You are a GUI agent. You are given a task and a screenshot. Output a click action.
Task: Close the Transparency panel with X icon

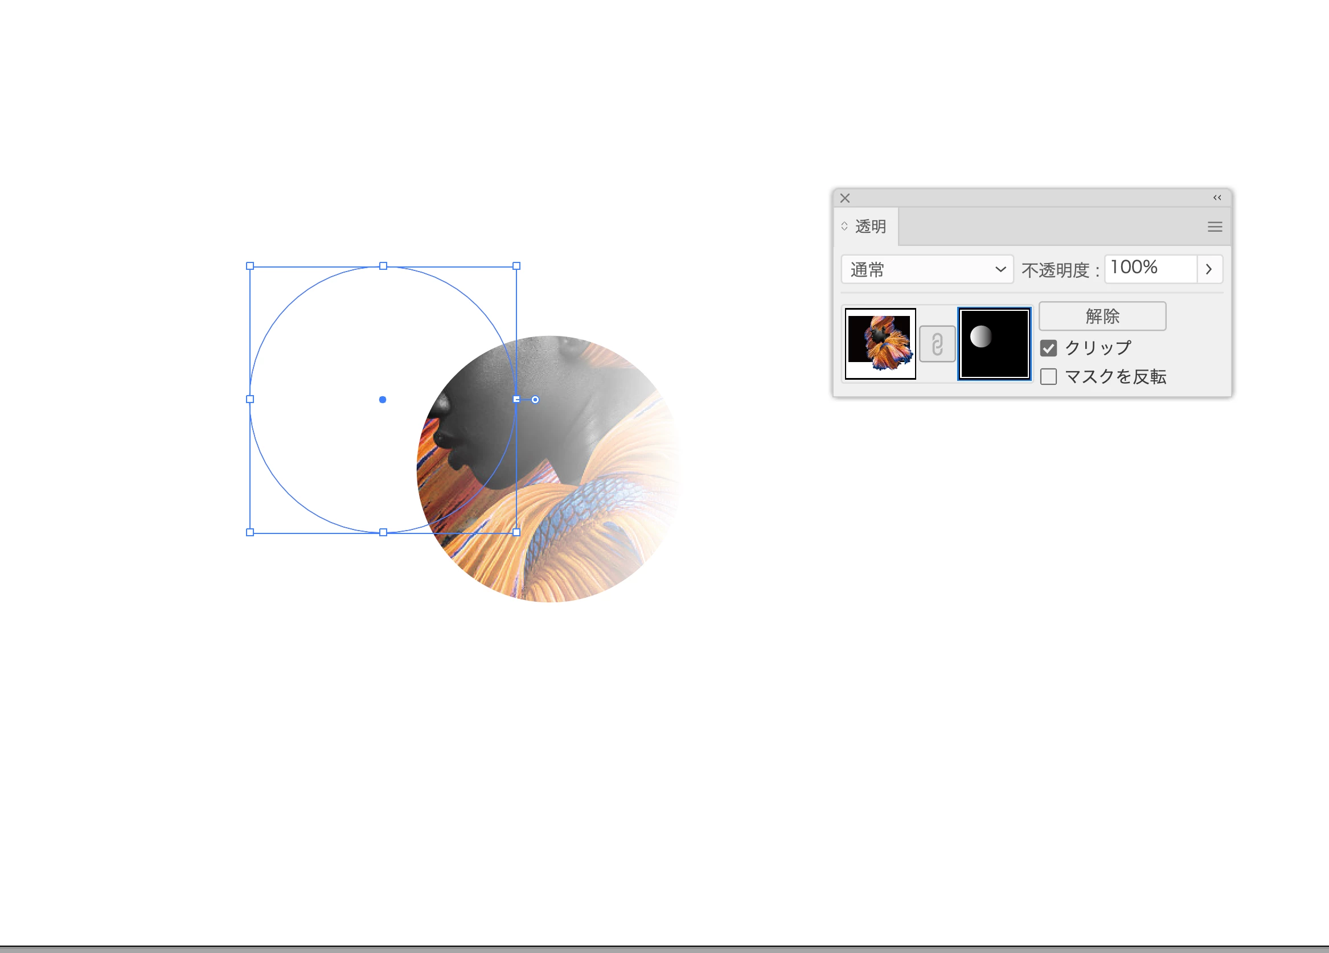pyautogui.click(x=845, y=198)
